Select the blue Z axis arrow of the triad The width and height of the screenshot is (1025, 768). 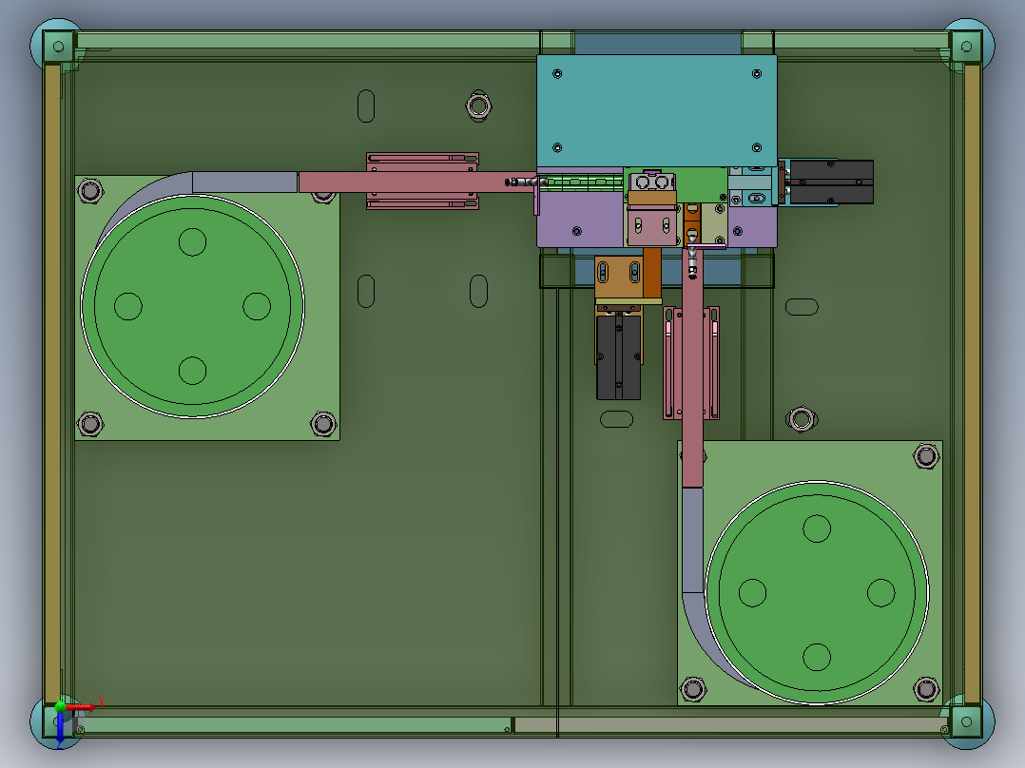tap(60, 727)
